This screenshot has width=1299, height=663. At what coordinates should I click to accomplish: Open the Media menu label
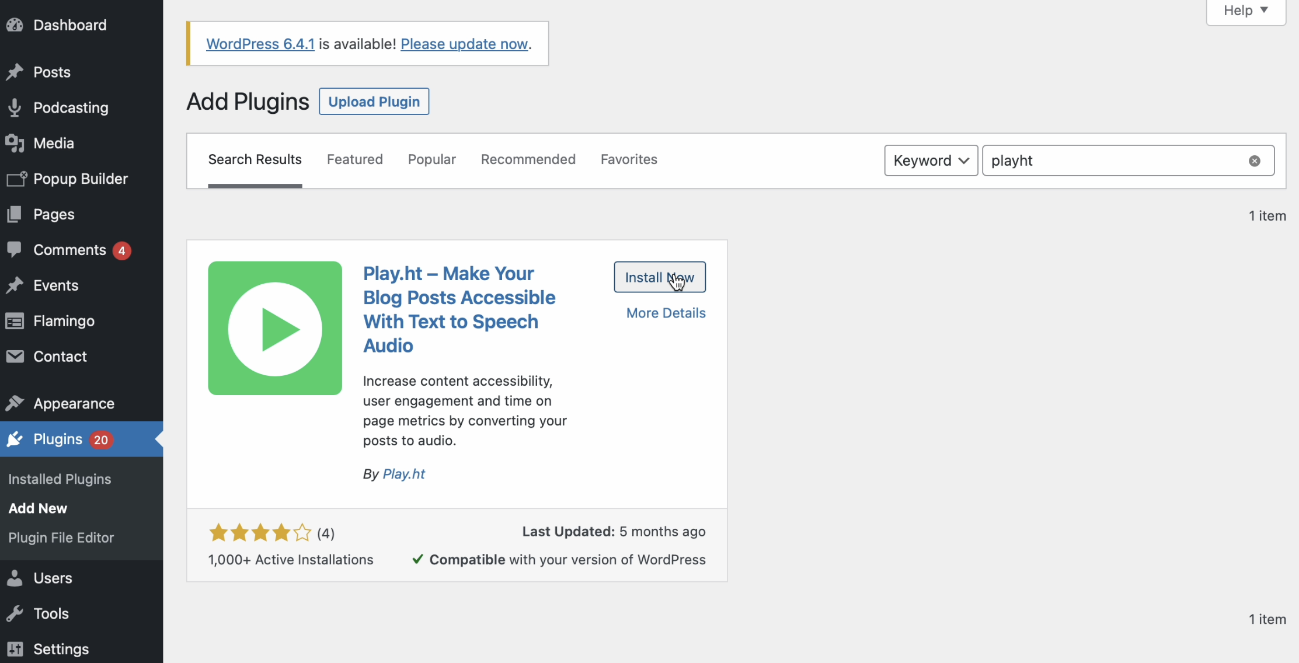coord(54,143)
